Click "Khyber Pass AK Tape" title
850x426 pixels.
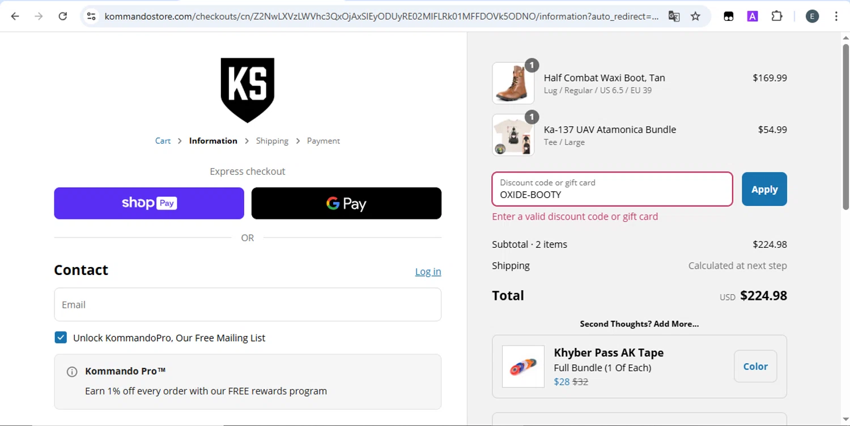pos(609,352)
